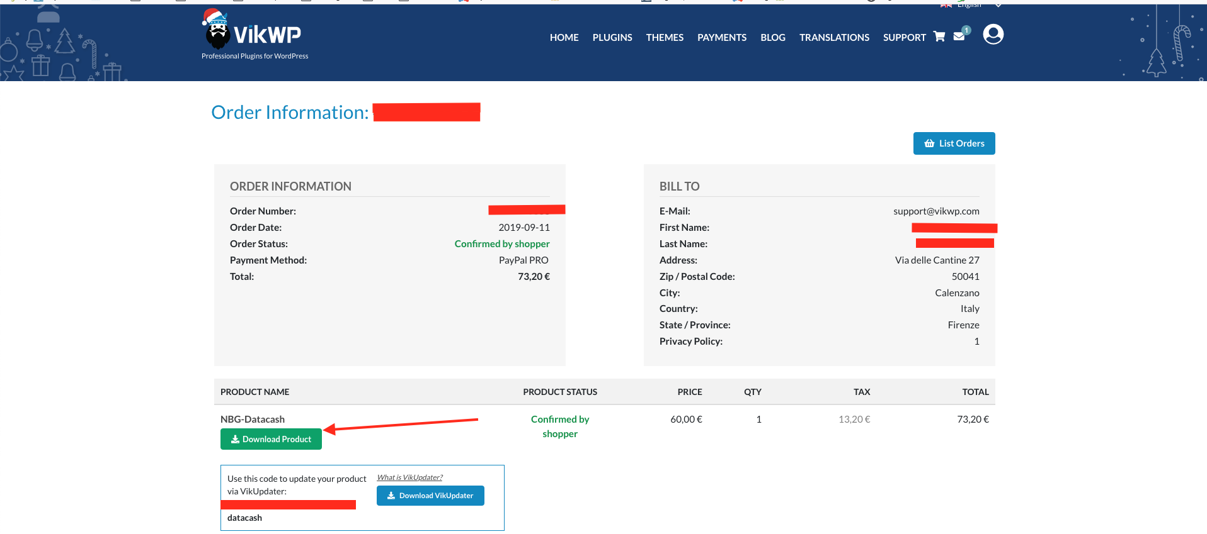Select the support@vikwp.com email text
This screenshot has width=1207, height=534.
point(936,211)
